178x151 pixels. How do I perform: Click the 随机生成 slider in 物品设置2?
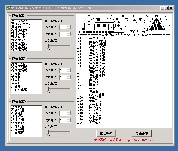48,89
